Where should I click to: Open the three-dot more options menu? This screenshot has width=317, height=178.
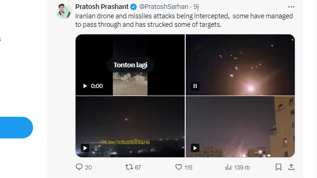pos(291,7)
